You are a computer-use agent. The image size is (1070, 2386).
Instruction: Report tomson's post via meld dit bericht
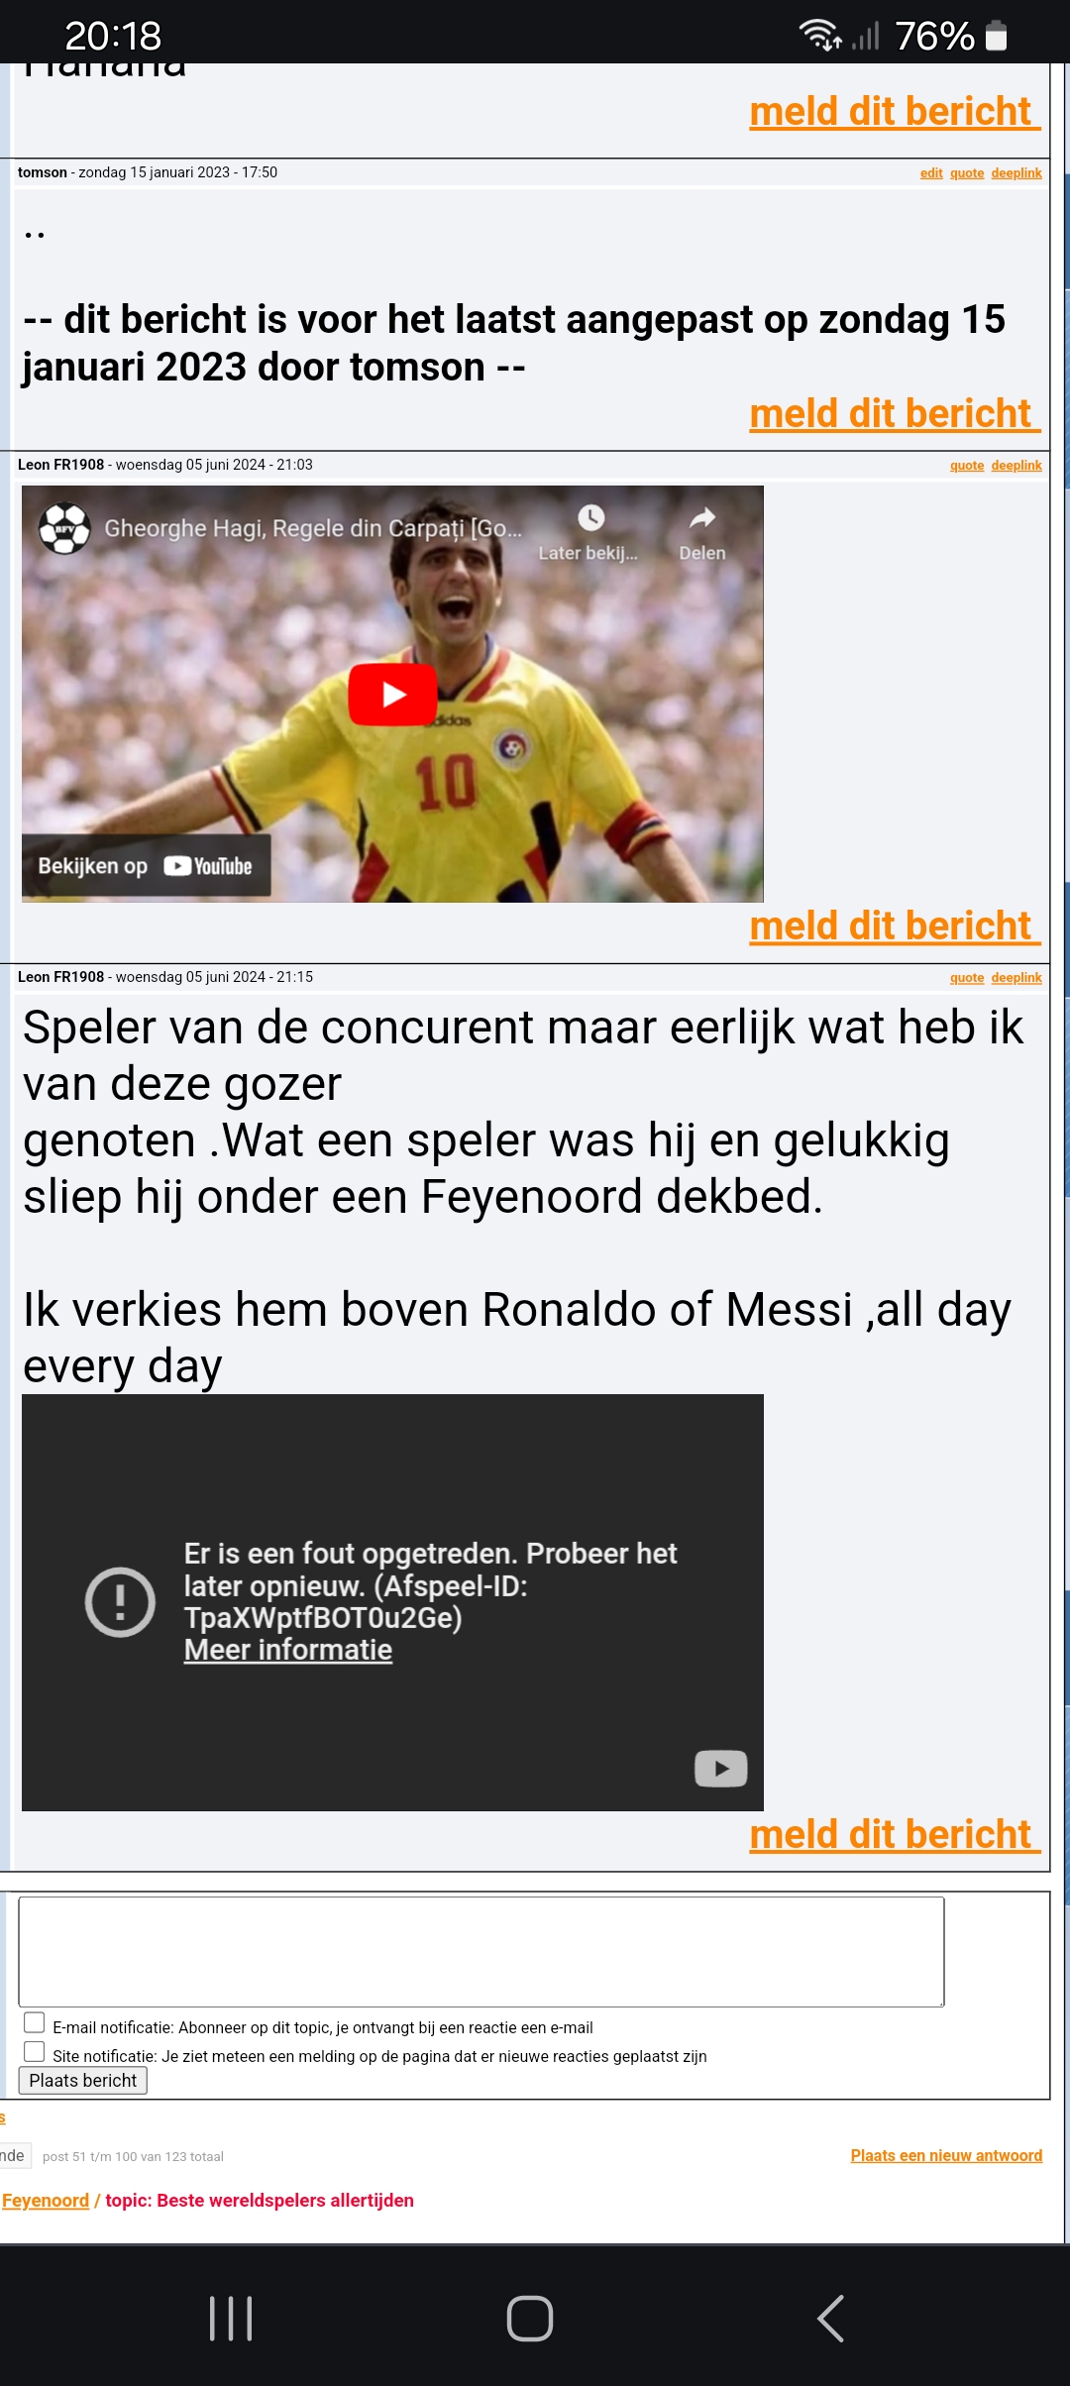point(895,413)
